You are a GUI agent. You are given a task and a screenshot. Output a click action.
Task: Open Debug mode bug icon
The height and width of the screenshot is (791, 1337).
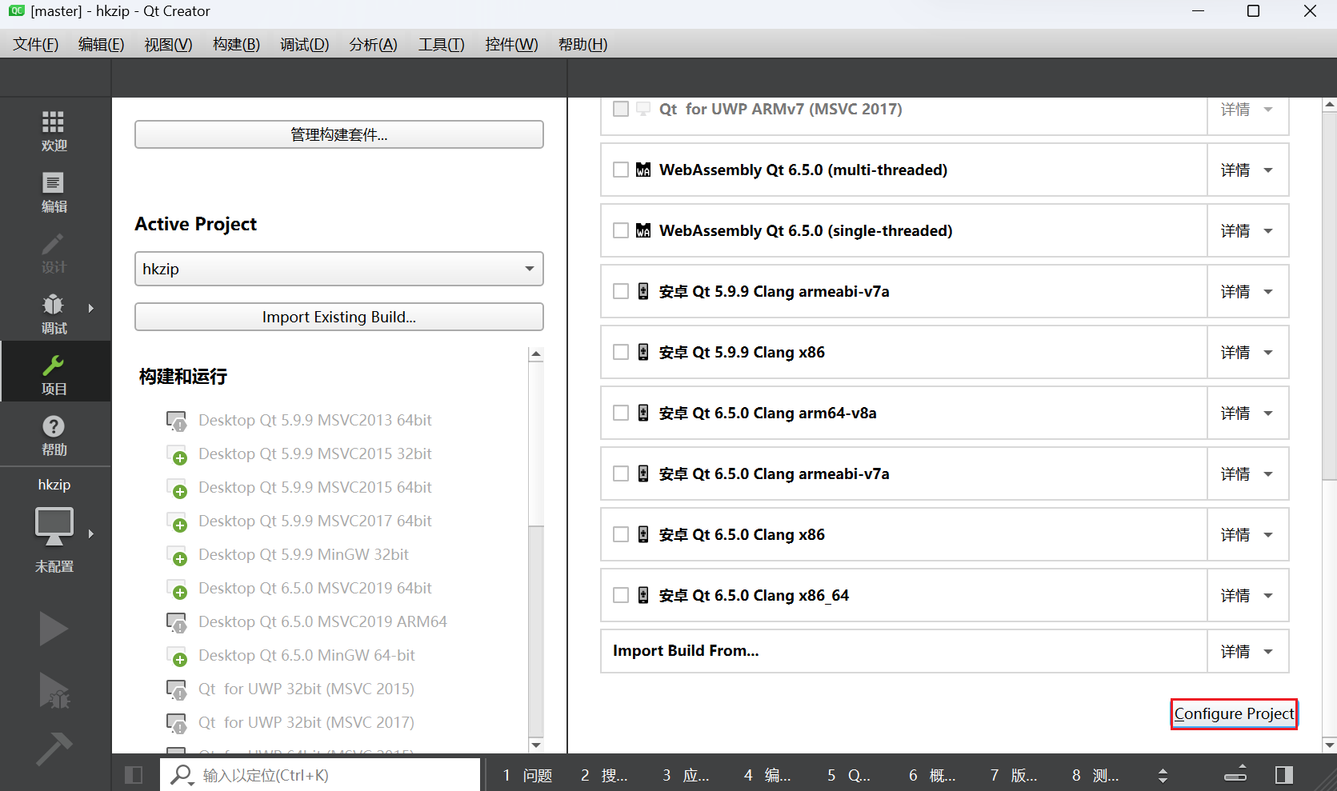click(x=54, y=304)
